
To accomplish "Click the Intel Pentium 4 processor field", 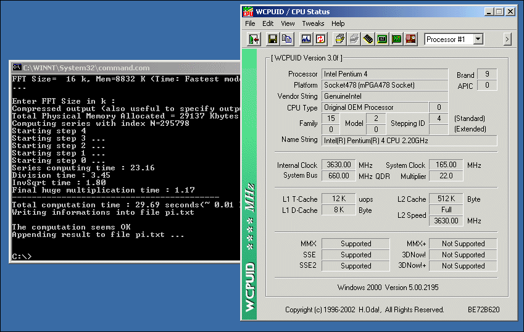I will click(385, 74).
